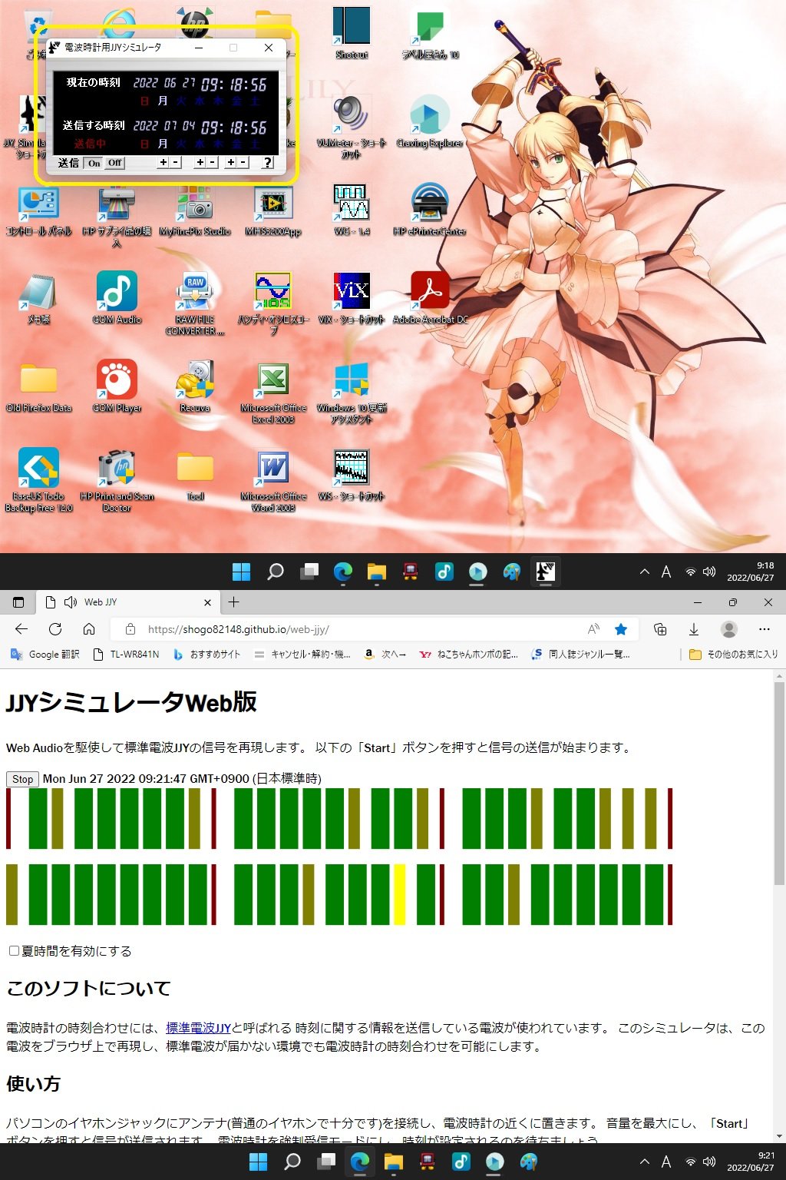Expand hidden tray icons beside 9:18 clock
Viewport: 786px width, 1180px height.
645,572
